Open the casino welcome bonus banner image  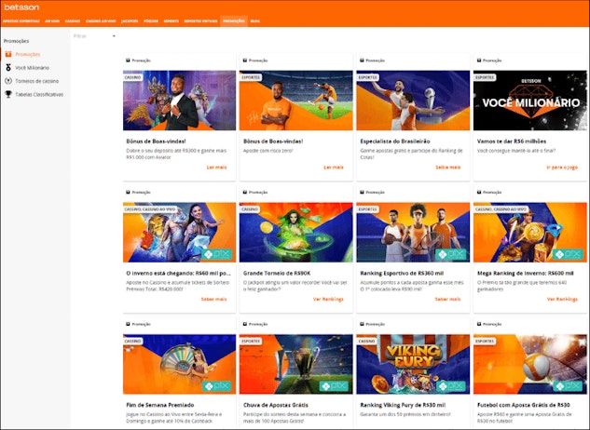point(180,101)
